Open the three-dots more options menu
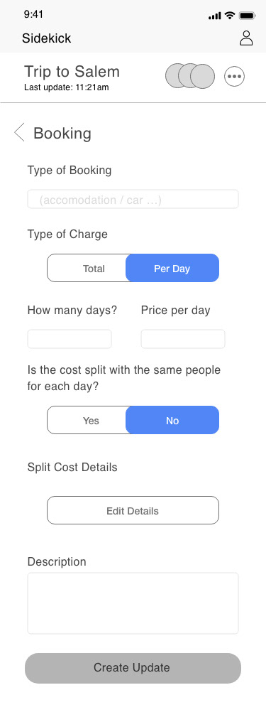The width and height of the screenshot is (266, 717). coord(235,76)
